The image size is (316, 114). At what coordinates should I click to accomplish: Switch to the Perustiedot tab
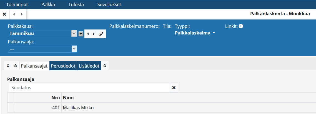pos(63,66)
